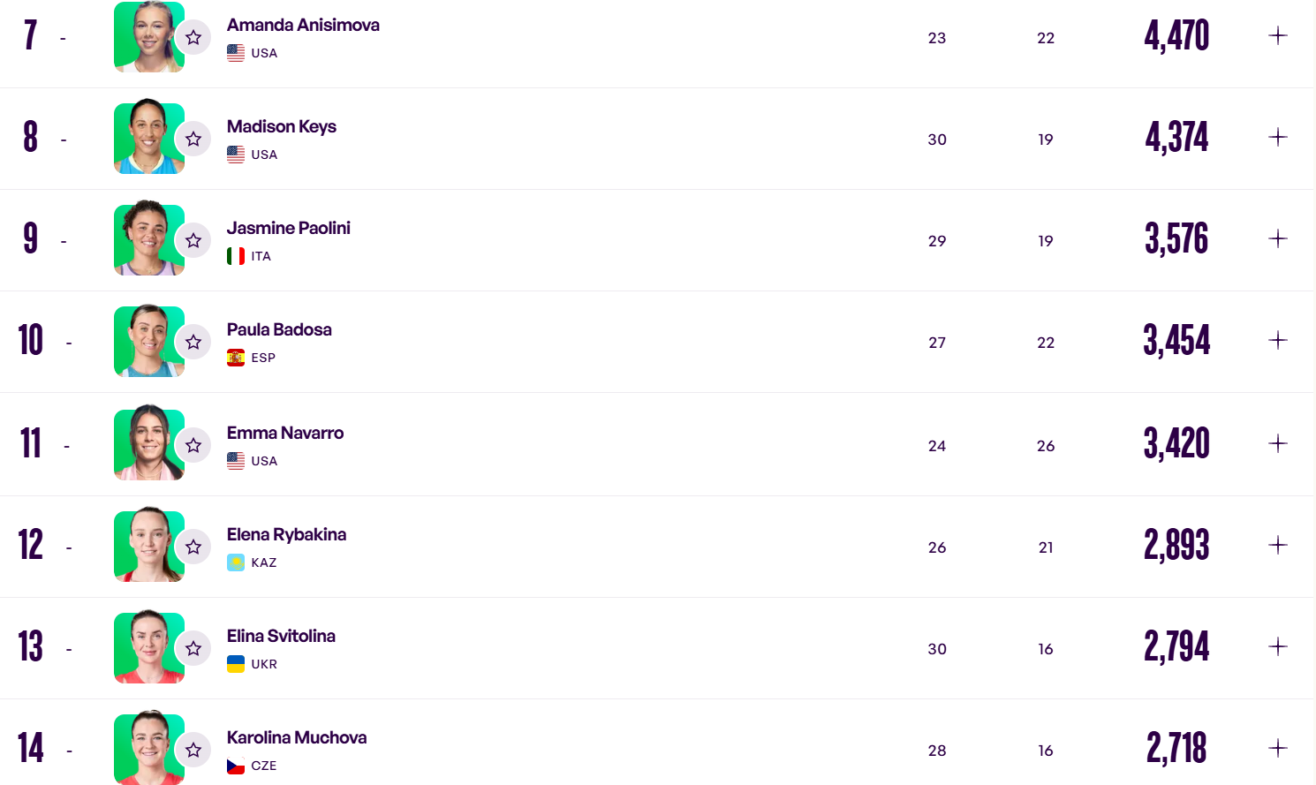Image resolution: width=1316 pixels, height=785 pixels.
Task: Open plus icon in Paula Badosa row
Action: [x=1278, y=340]
